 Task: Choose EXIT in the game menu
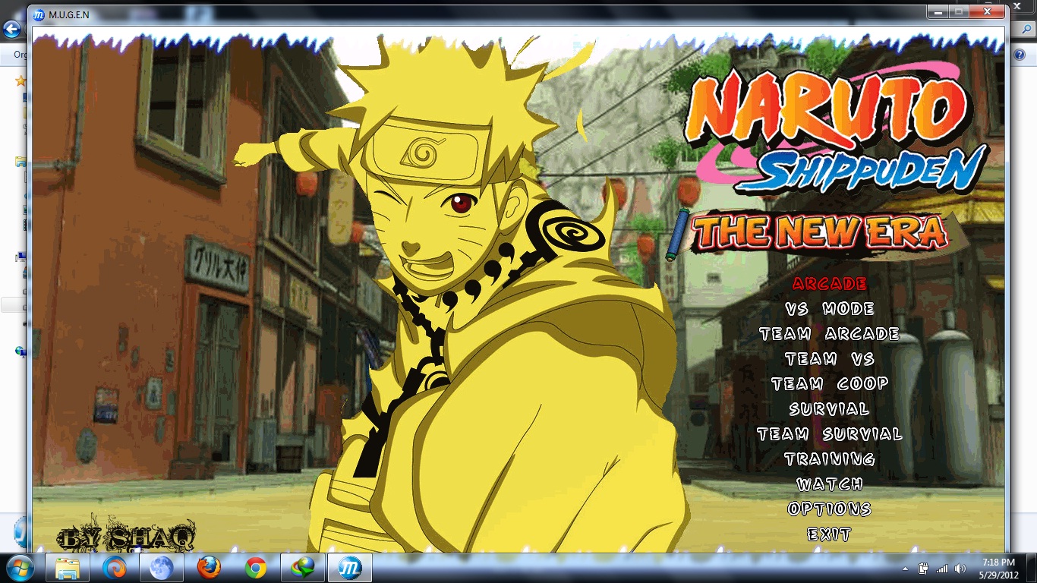point(829,534)
